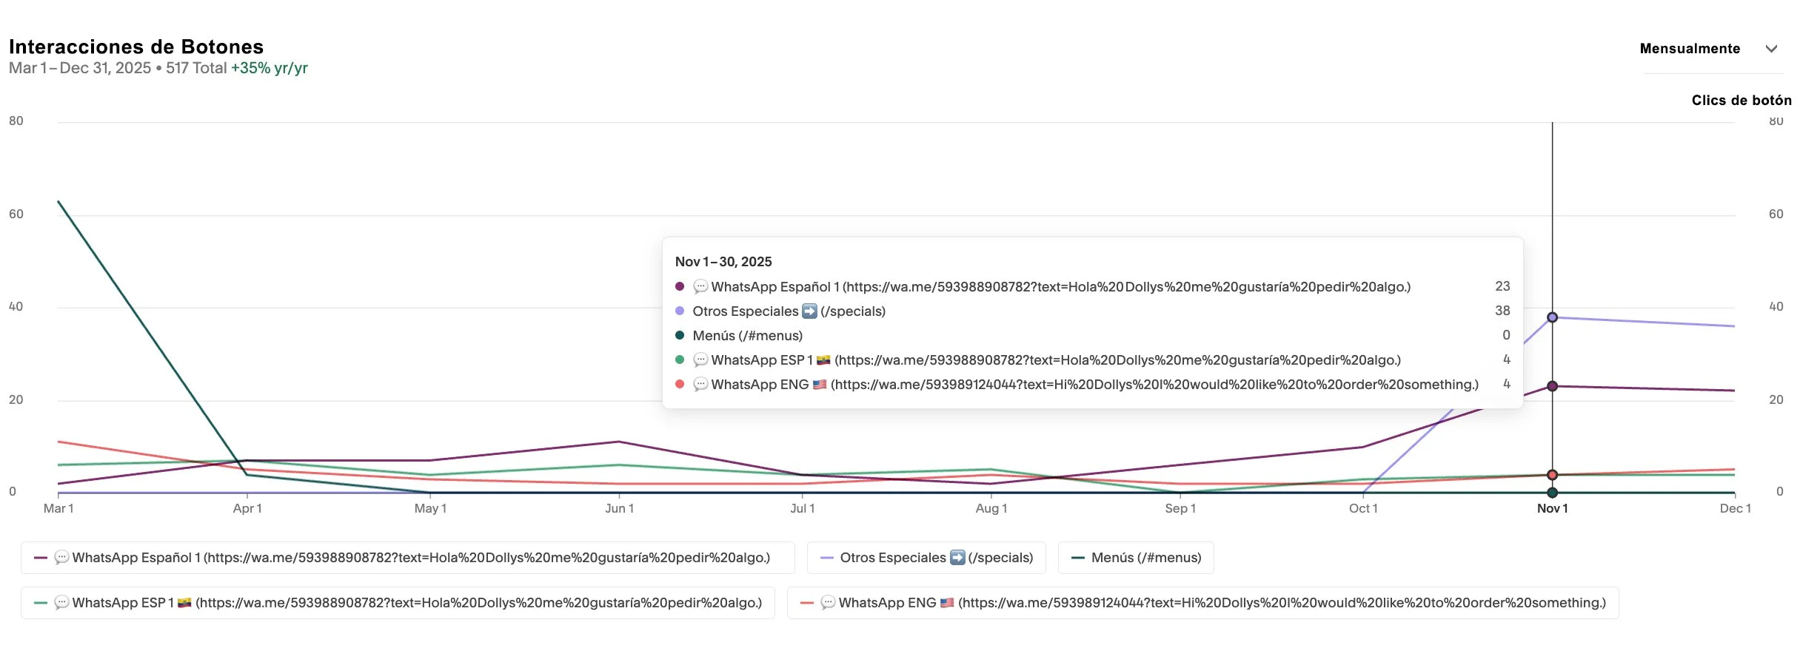Toggle WhatsApp ESP 1 legend series
This screenshot has width=1820, height=648.
tap(398, 603)
